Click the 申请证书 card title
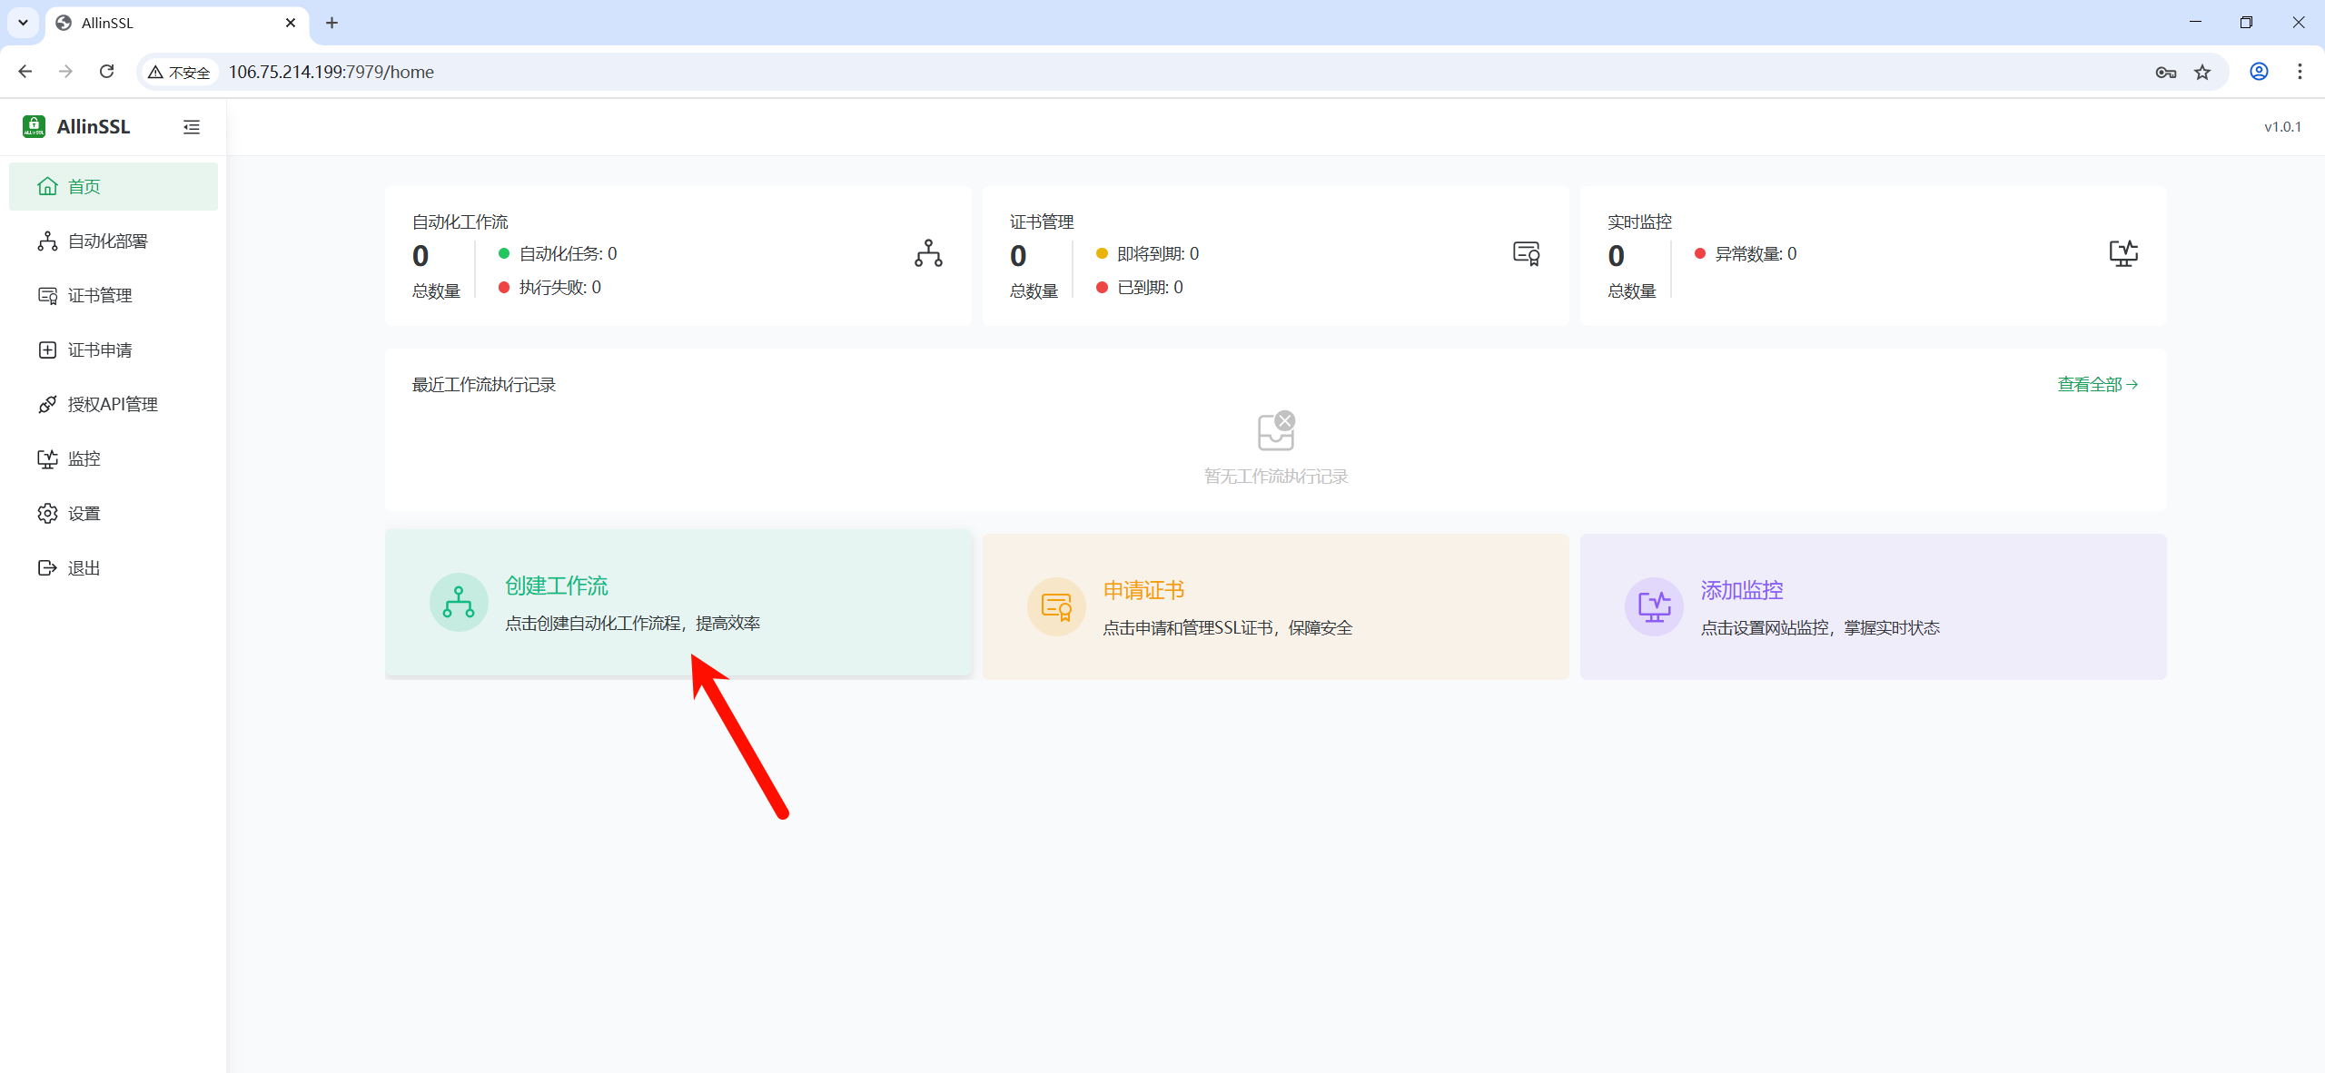This screenshot has height=1073, width=2325. coord(1143,590)
